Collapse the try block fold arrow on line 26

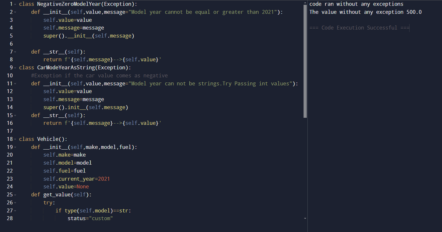pyautogui.click(x=14, y=203)
